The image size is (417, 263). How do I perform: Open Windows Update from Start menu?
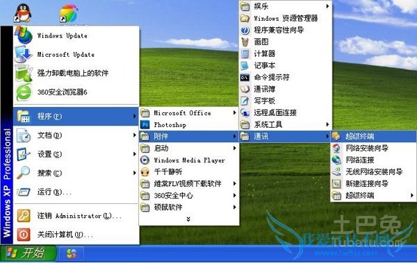[x=76, y=35]
